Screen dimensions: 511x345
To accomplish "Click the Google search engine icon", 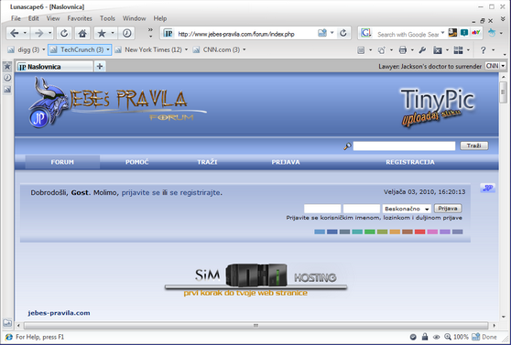I will (x=365, y=33).
